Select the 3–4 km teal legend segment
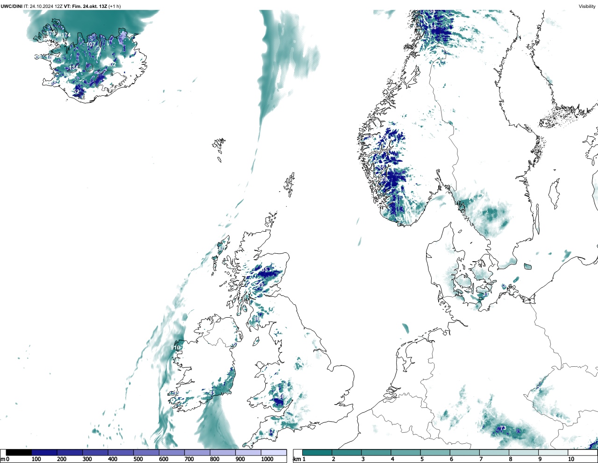 [376, 453]
